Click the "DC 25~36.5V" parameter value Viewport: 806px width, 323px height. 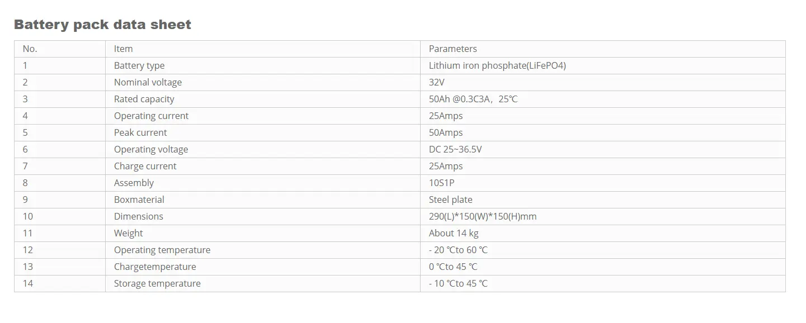point(455,150)
